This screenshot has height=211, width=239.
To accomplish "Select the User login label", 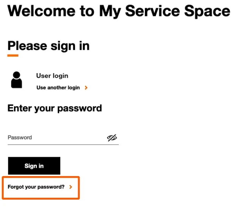I will (52, 76).
